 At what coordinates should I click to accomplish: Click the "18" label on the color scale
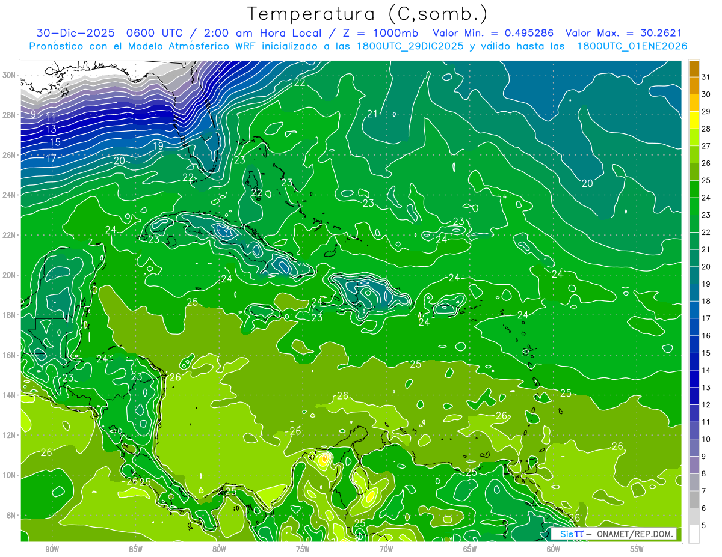[x=706, y=301]
